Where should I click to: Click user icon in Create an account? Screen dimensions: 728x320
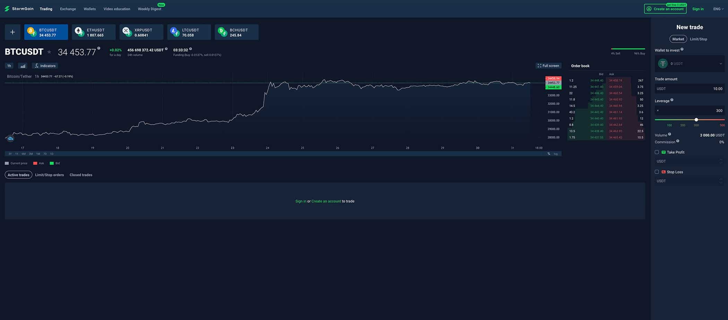point(649,9)
